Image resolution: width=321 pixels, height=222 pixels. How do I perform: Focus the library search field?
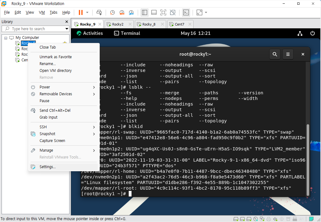[x=35, y=29]
